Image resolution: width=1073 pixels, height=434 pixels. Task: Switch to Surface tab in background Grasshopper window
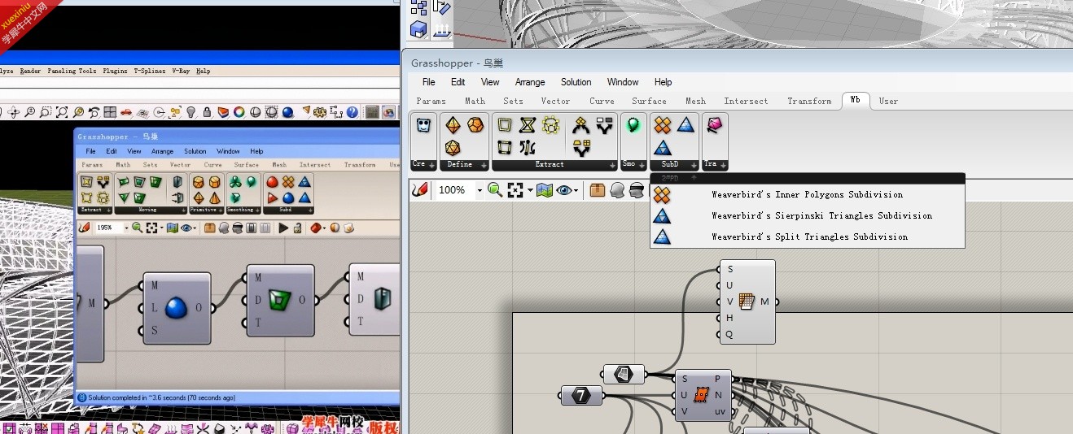(x=247, y=165)
